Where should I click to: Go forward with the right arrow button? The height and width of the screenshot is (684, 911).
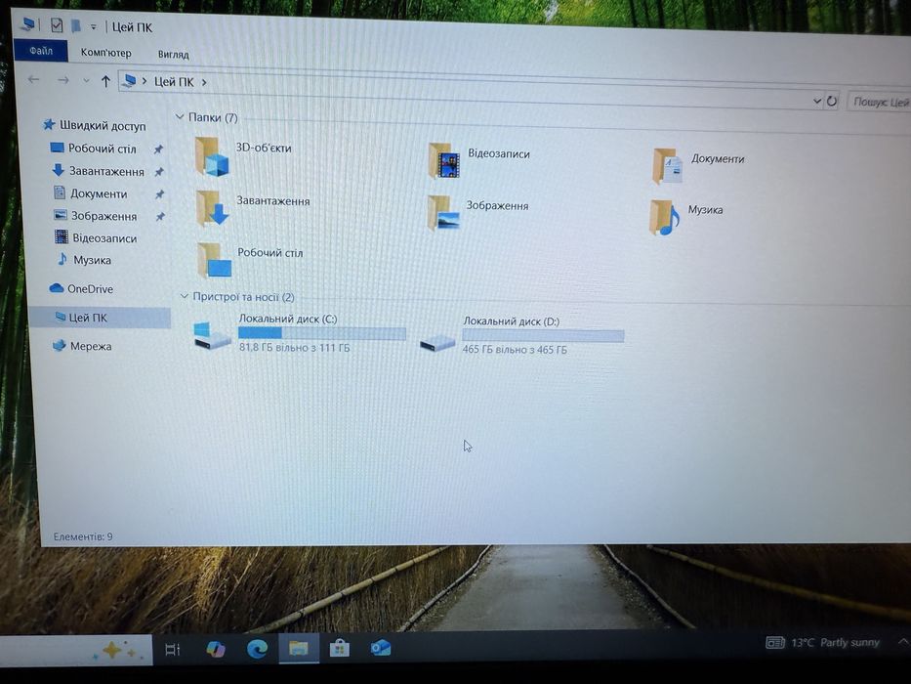[x=62, y=80]
